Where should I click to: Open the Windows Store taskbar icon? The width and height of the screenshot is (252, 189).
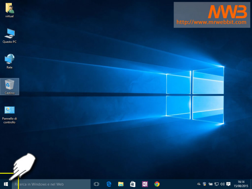pyautogui.click(x=133, y=184)
